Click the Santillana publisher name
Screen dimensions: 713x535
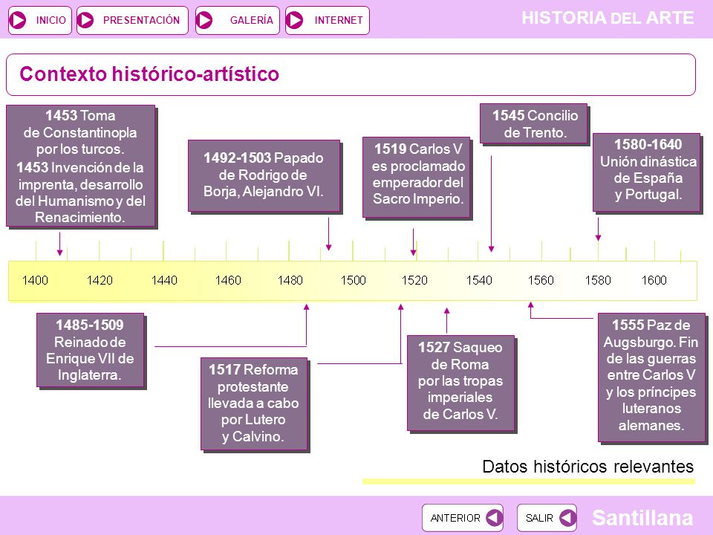click(642, 518)
